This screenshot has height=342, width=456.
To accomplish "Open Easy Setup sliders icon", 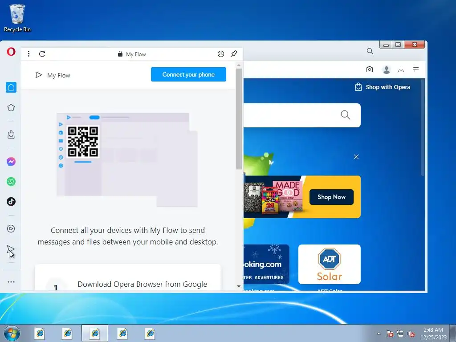I will [x=416, y=69].
